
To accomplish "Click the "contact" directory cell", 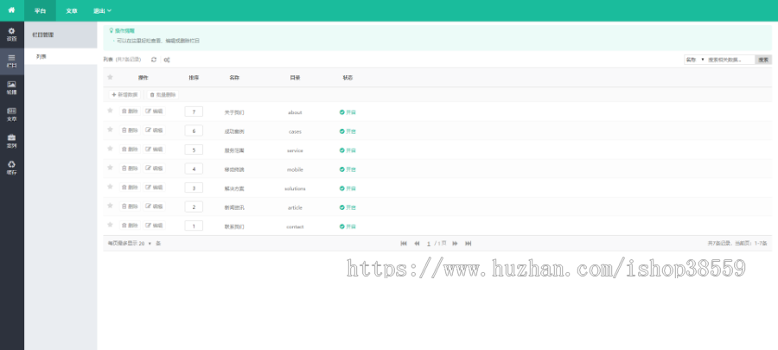I will click(x=295, y=226).
